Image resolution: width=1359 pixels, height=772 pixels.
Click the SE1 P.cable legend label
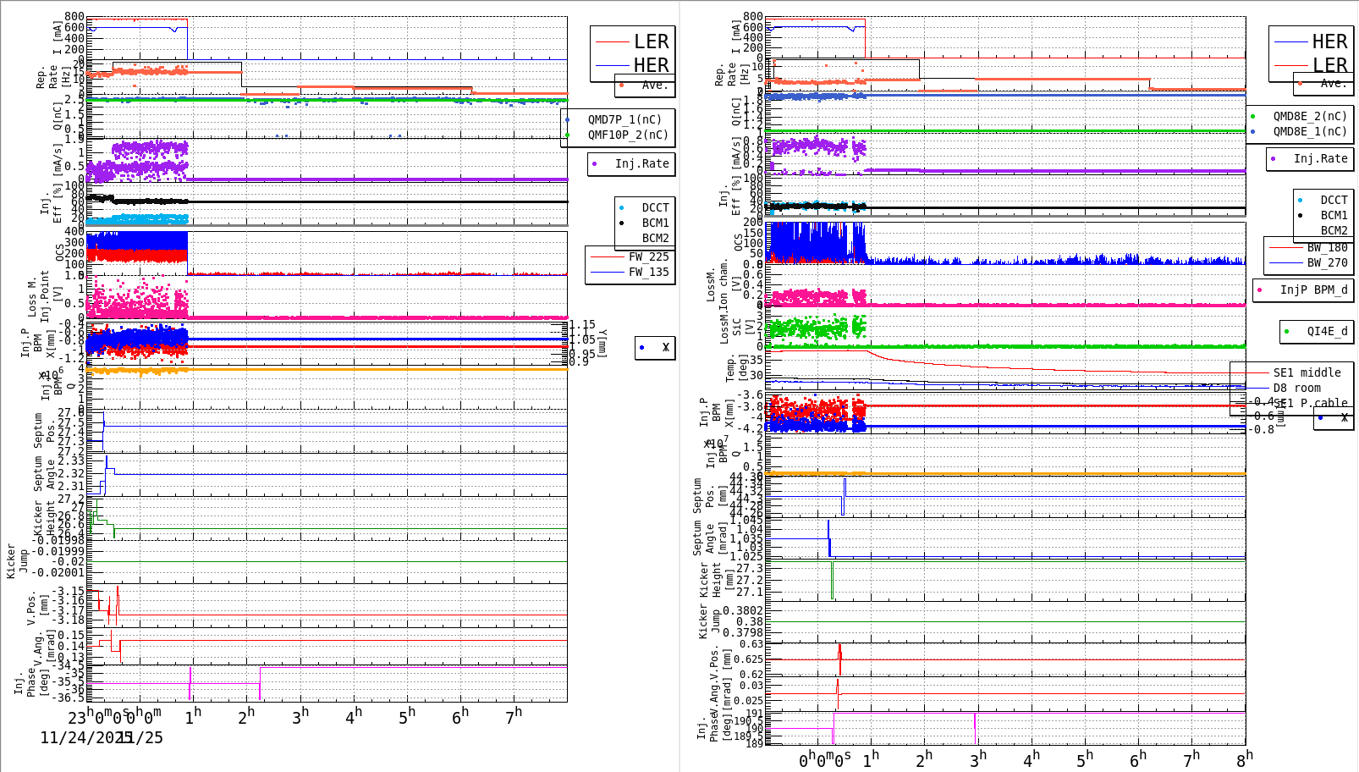point(1307,404)
